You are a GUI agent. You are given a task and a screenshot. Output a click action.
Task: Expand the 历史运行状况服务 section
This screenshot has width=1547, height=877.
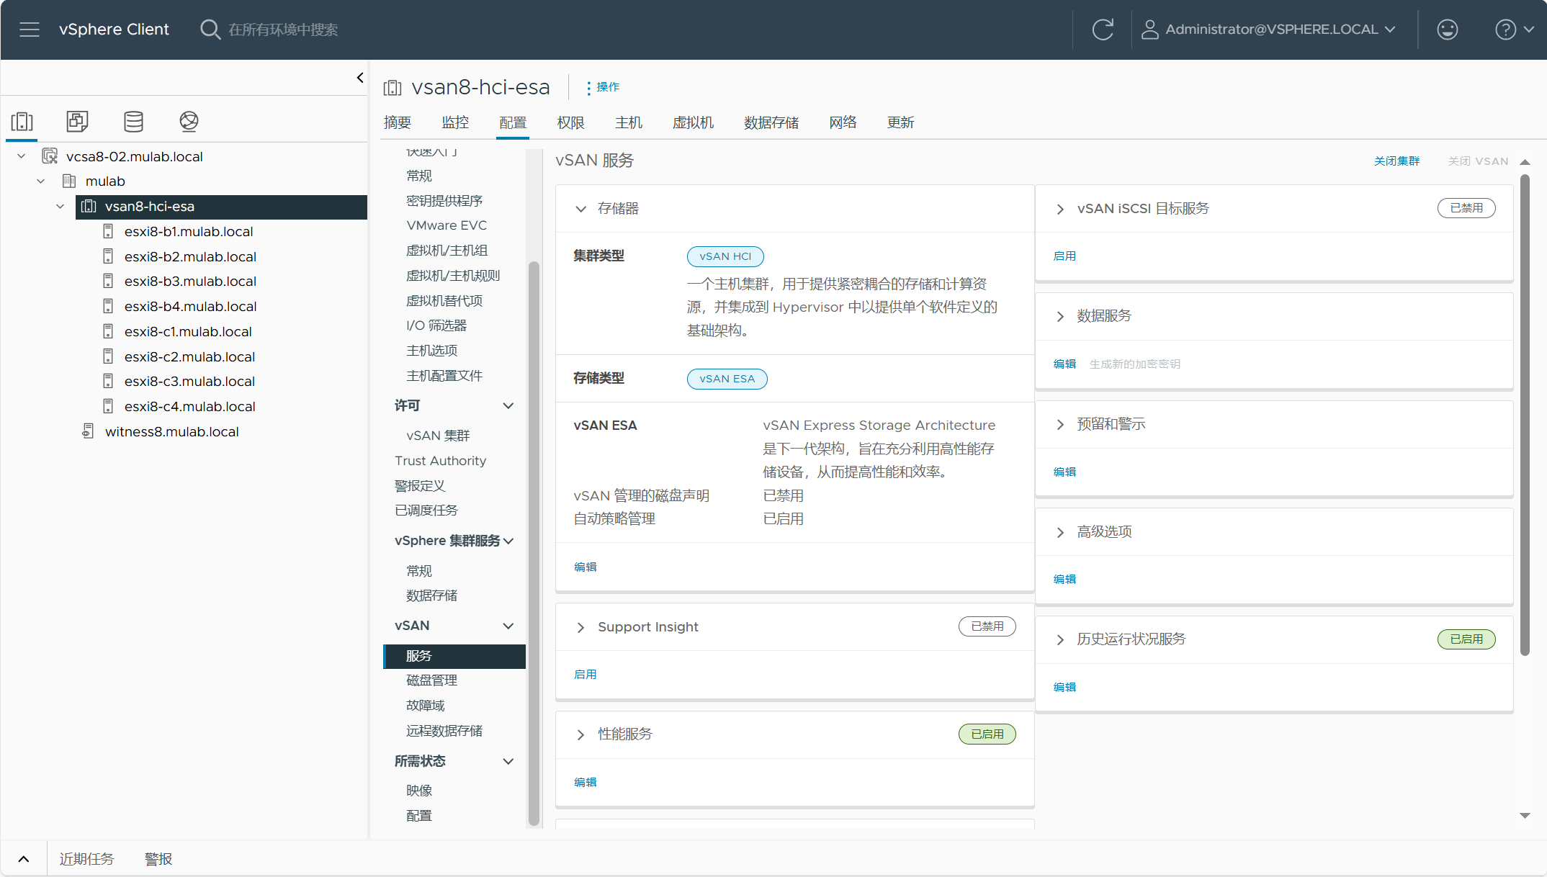[x=1060, y=639]
